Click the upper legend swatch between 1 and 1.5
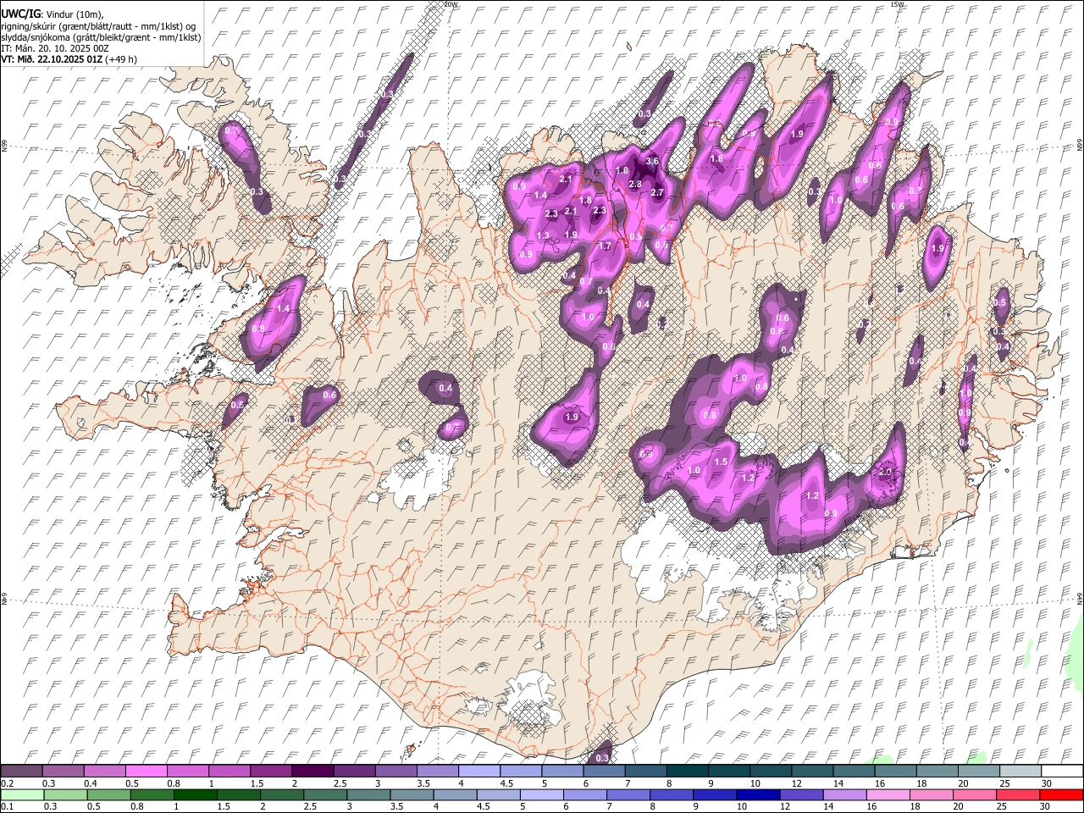 (229, 771)
